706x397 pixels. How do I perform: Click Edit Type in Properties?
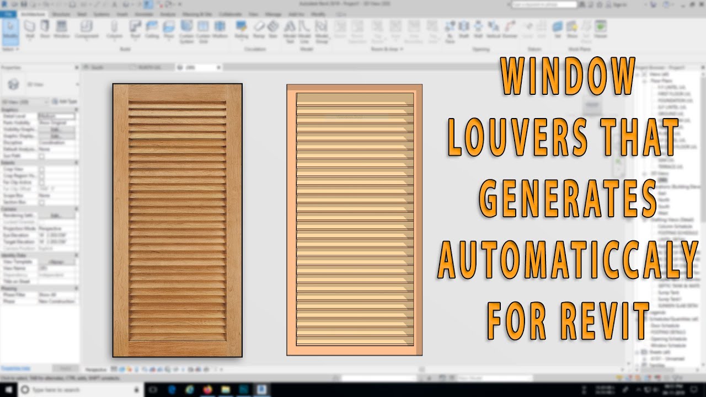[x=65, y=102]
